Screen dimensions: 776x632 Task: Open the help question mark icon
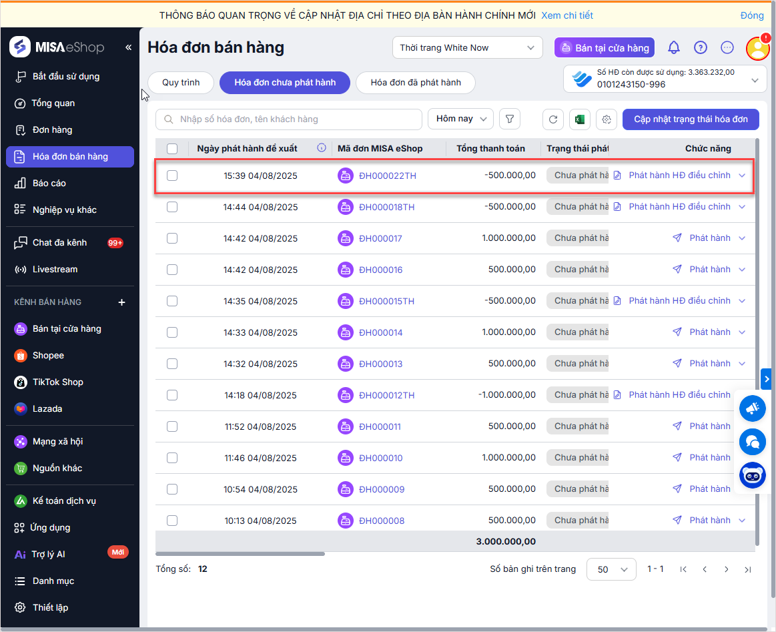point(700,47)
